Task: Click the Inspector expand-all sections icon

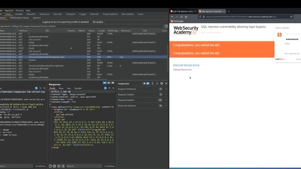Action: pyautogui.click(x=152, y=84)
